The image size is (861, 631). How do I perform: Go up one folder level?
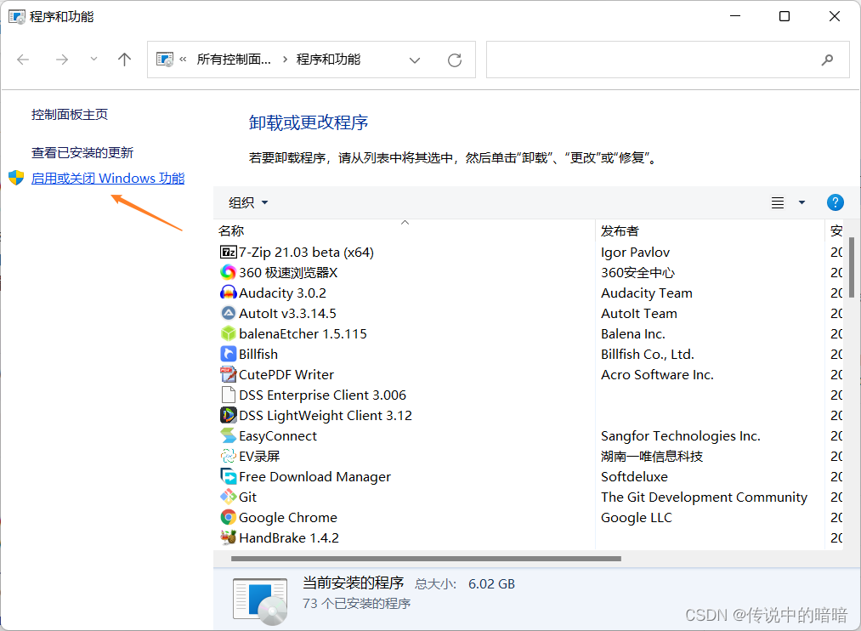(125, 60)
